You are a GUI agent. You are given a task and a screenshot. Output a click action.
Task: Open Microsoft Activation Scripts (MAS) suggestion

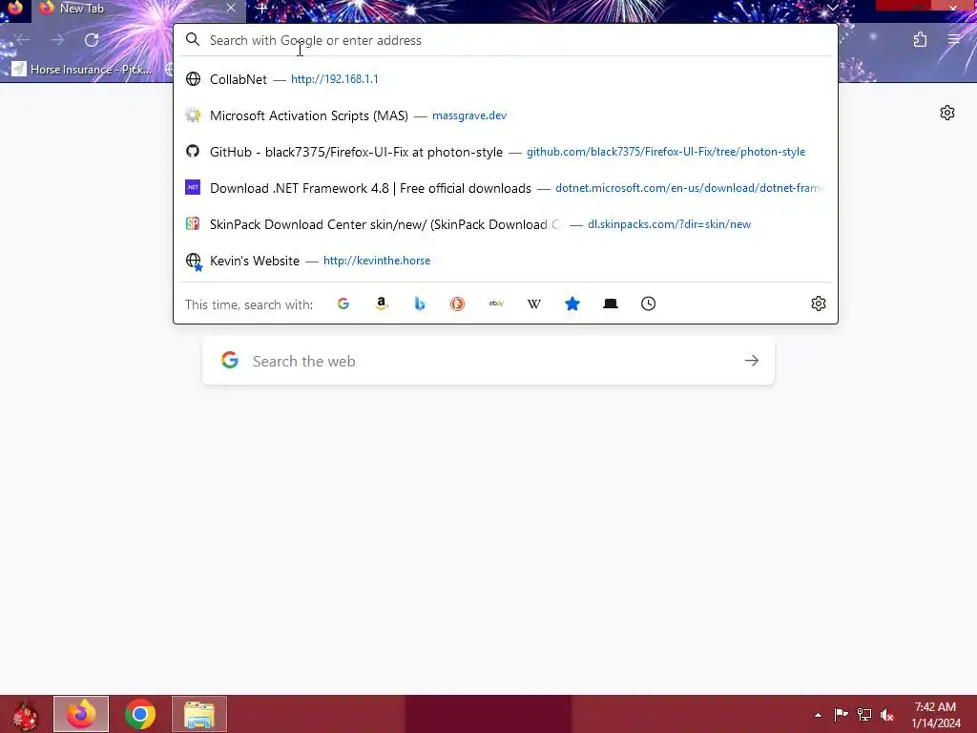tap(506, 115)
